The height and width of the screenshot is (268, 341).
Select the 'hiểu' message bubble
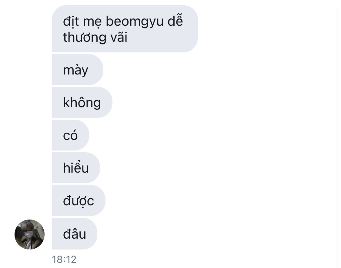(76, 167)
